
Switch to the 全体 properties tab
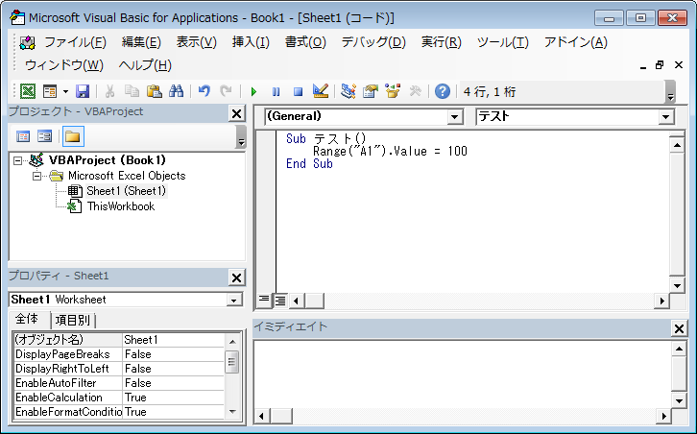(27, 319)
